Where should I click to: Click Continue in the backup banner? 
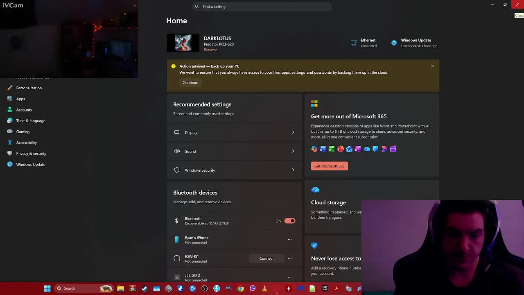click(x=190, y=83)
